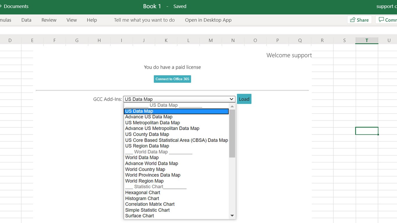
Task: Click the Connect to Office 365 button
Action: point(172,79)
